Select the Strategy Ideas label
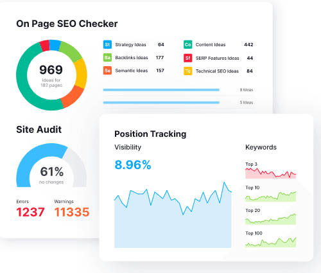Image resolution: width=321 pixels, height=273 pixels. click(130, 45)
